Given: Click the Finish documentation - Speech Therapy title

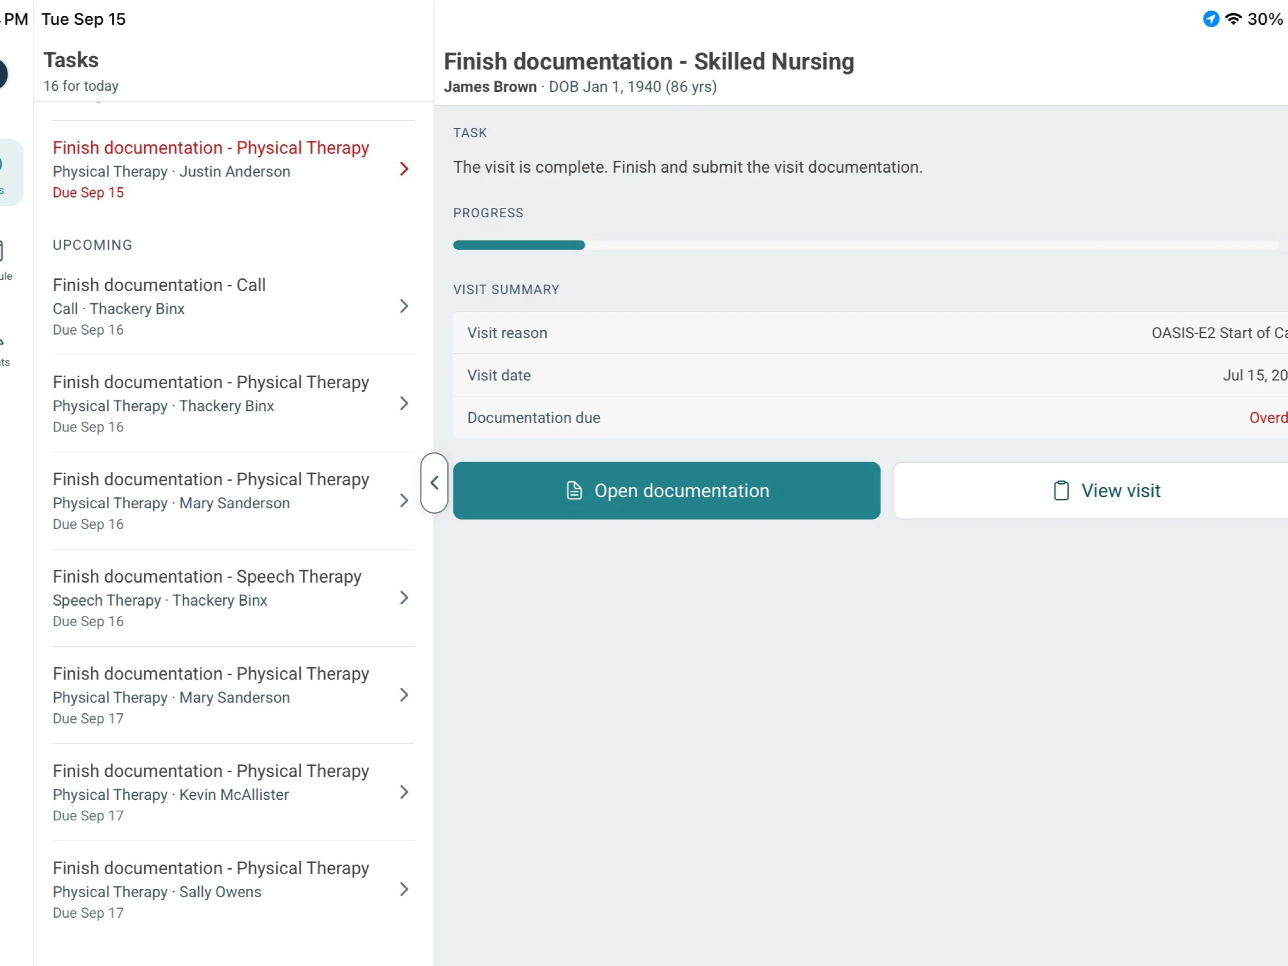Looking at the screenshot, I should tap(207, 577).
